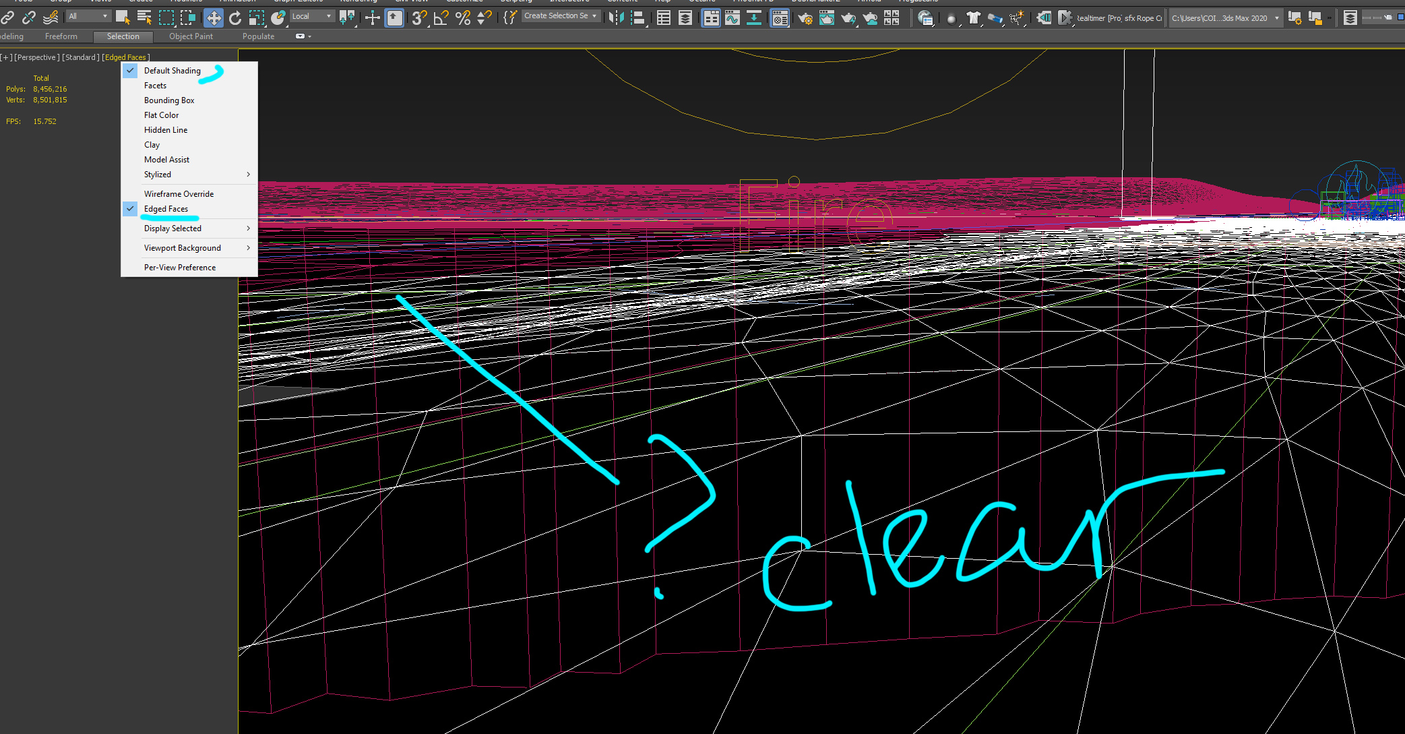
Task: Click the Standard viewport label
Action: click(x=81, y=57)
